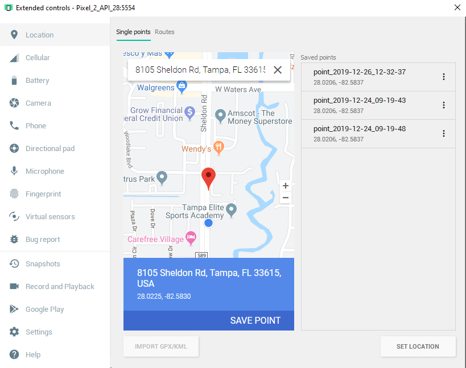This screenshot has height=368, width=466.
Task: Open the Directional pad section label
Action: (50, 148)
